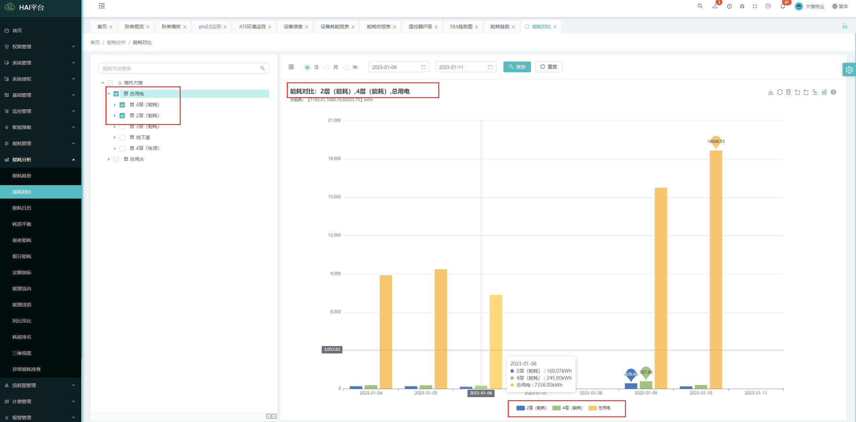Image resolution: width=856 pixels, height=422 pixels.
Task: Click the 重置 reset button
Action: pos(548,67)
